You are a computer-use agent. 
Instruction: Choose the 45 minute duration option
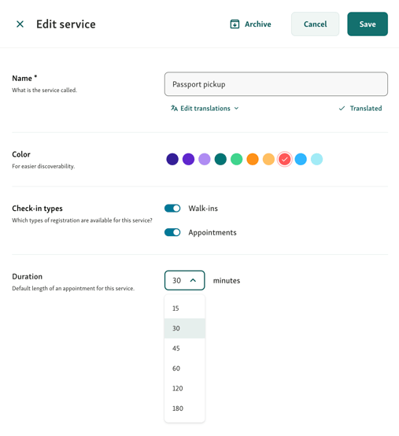(185, 348)
